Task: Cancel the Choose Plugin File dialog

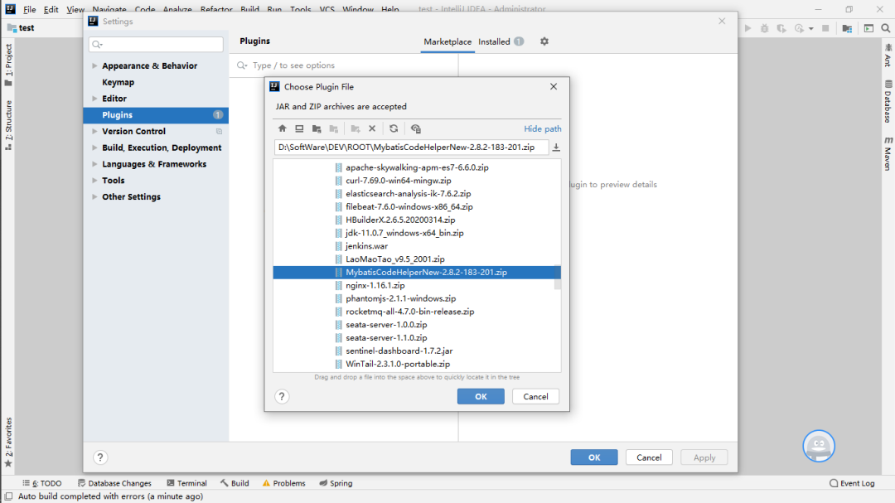Action: 535,396
